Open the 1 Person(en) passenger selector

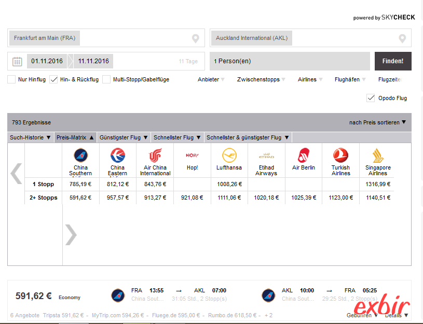coord(290,61)
